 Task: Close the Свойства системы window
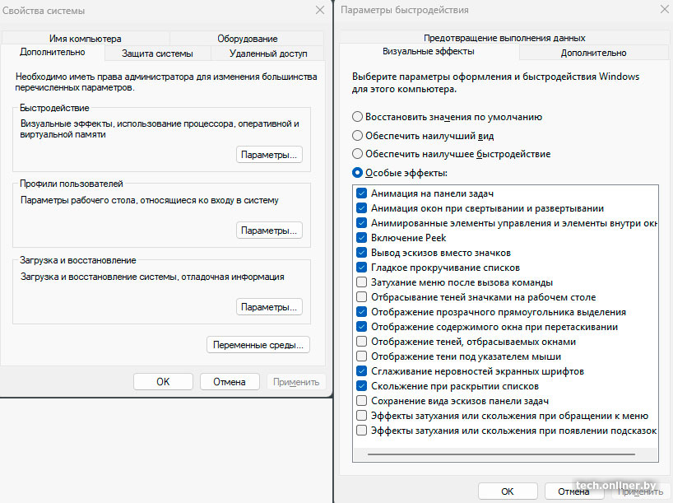320,10
